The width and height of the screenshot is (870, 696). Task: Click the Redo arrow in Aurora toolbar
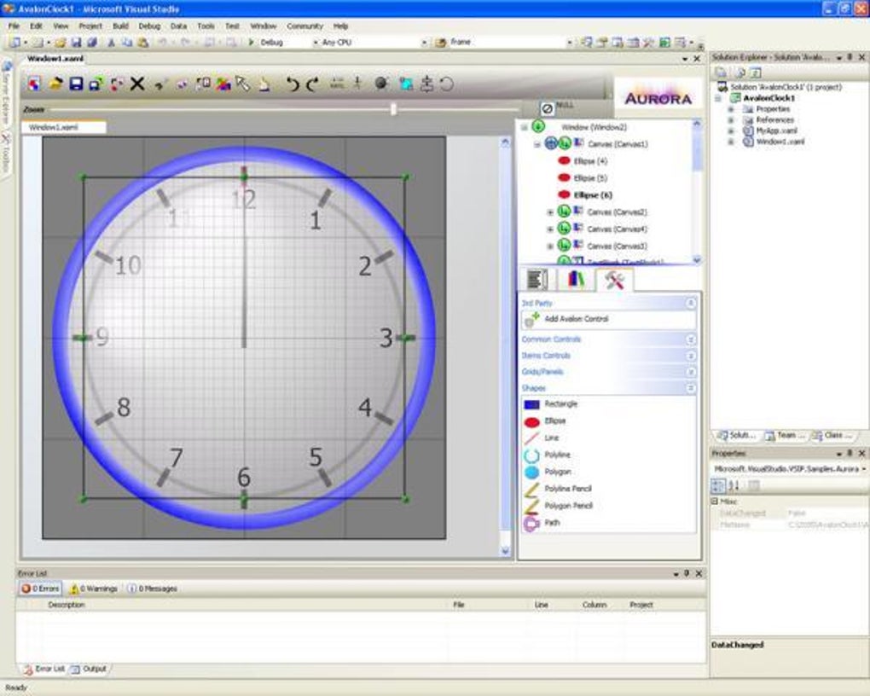312,84
